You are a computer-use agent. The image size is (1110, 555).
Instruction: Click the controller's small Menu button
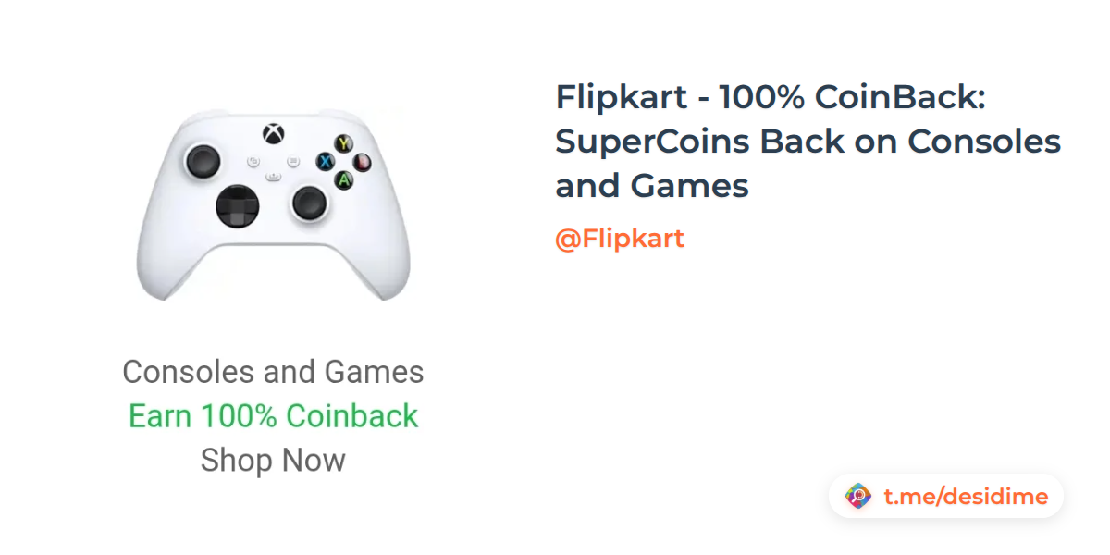tap(292, 160)
